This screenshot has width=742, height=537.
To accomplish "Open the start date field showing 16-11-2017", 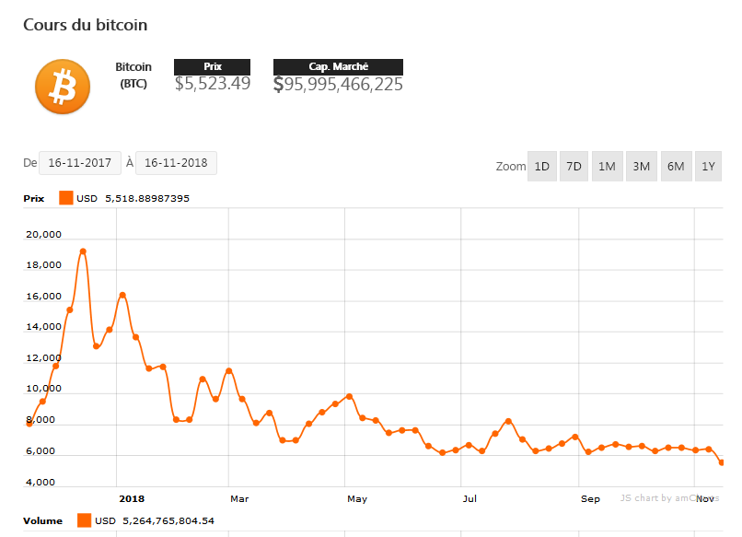I will [x=80, y=162].
